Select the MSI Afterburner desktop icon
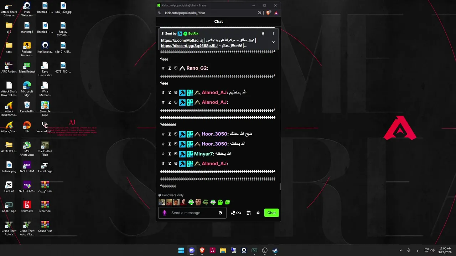 pyautogui.click(x=27, y=149)
